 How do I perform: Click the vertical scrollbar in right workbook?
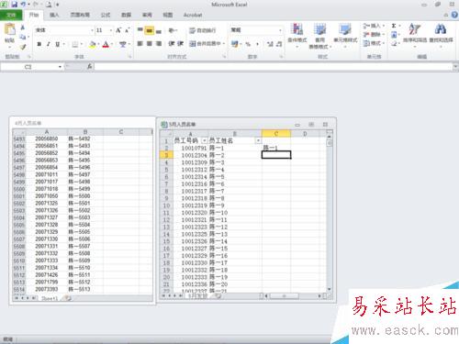point(330,214)
